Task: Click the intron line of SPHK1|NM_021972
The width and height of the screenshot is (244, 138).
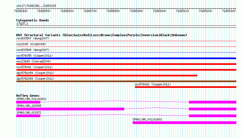Action: (115, 115)
